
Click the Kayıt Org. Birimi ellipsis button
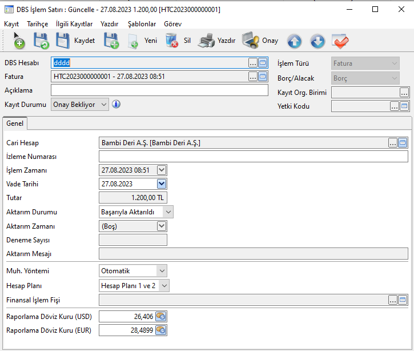404,92
